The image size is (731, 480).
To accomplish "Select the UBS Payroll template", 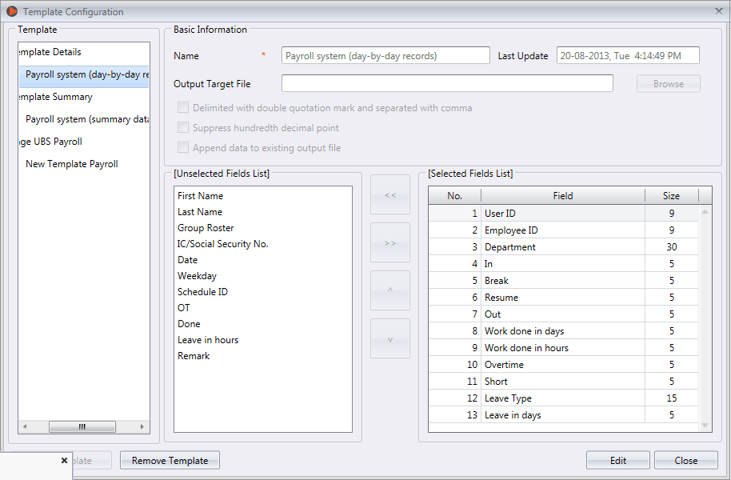I will pyautogui.click(x=48, y=141).
